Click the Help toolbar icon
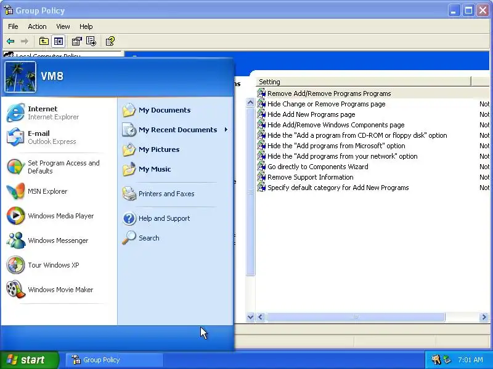This screenshot has height=369, width=493. tap(110, 41)
